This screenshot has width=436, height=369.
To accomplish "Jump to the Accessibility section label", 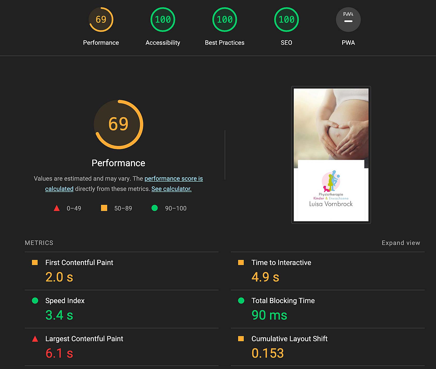I will pyautogui.click(x=163, y=43).
